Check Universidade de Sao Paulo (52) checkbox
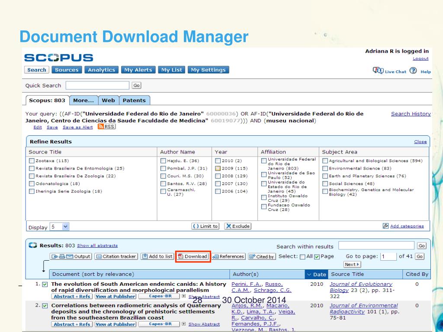Image resolution: width=443 pixels, height=332 pixels. [264, 175]
